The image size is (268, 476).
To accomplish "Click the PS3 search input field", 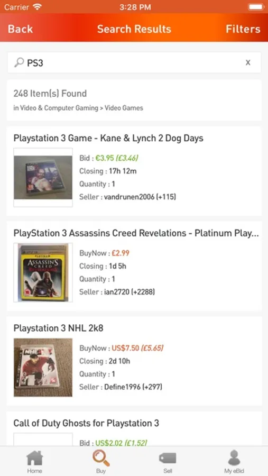I will pos(134,62).
